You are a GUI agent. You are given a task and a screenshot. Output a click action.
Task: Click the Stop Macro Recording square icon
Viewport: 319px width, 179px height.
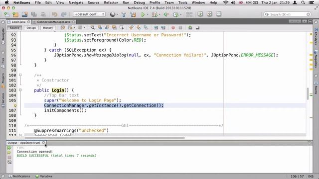[x=180, y=28]
